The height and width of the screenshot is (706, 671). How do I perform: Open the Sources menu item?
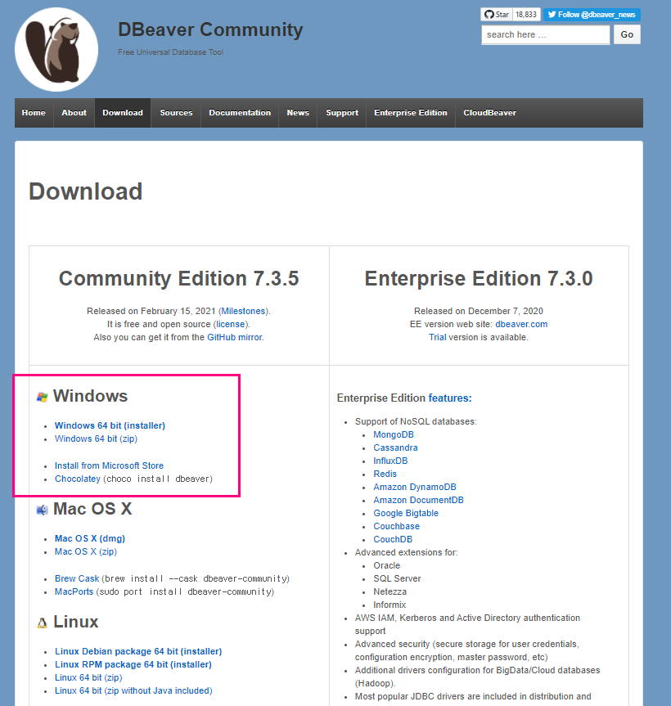point(176,113)
